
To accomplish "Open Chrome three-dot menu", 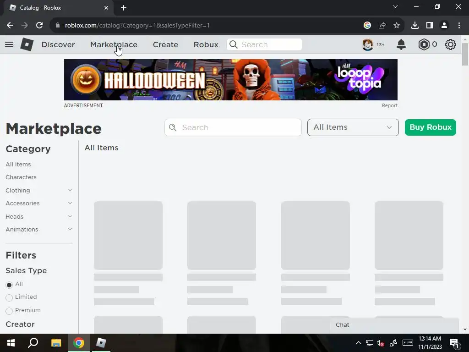I will (x=459, y=26).
